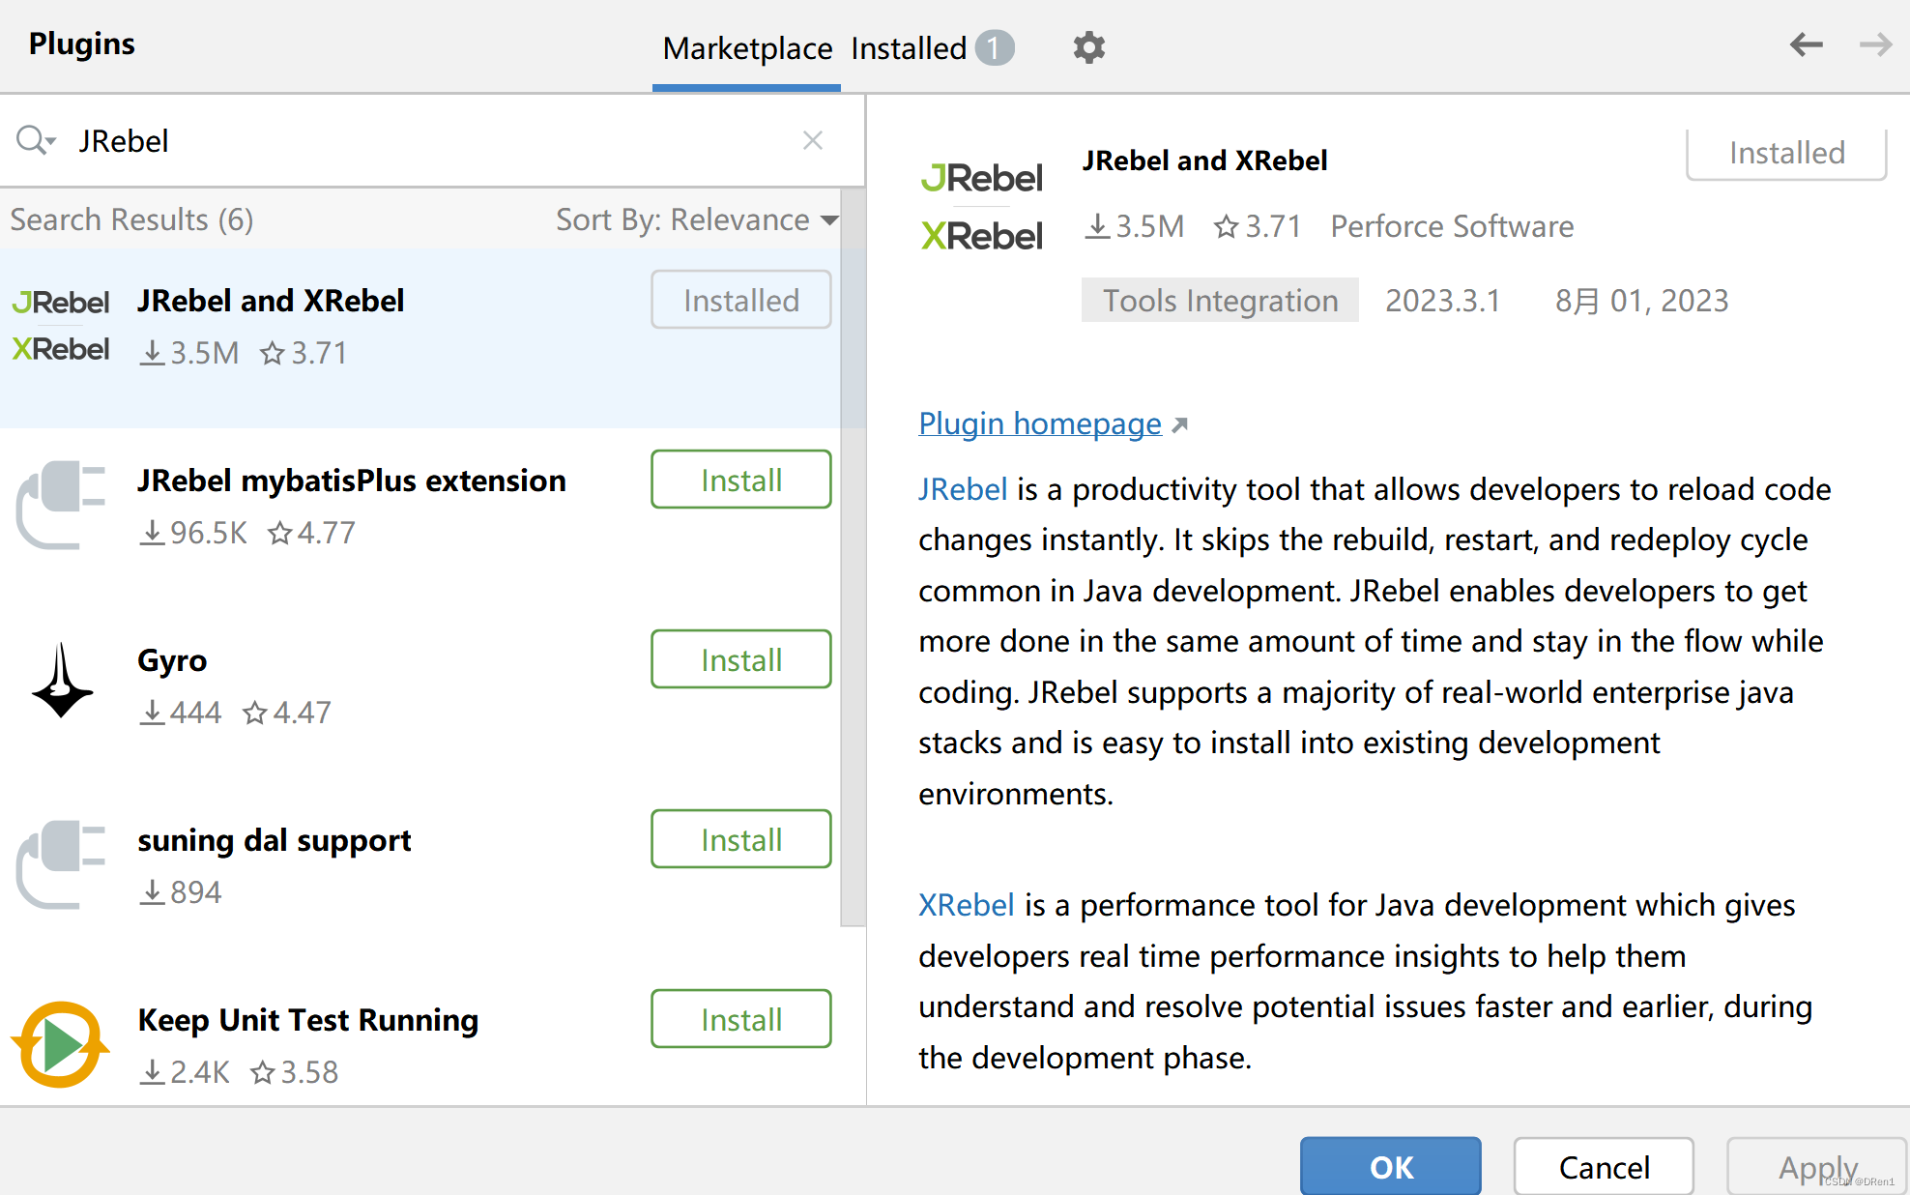
Task: Select JRebel mybatisPlus extension title
Action: pos(352,481)
